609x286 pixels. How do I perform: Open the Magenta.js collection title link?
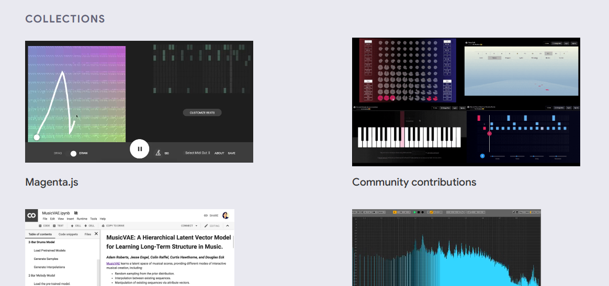coord(52,181)
